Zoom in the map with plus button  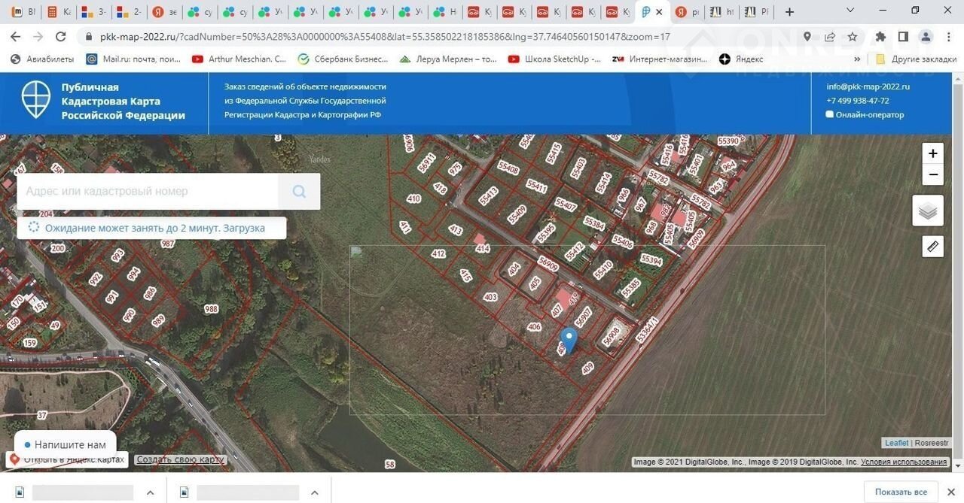coord(932,153)
